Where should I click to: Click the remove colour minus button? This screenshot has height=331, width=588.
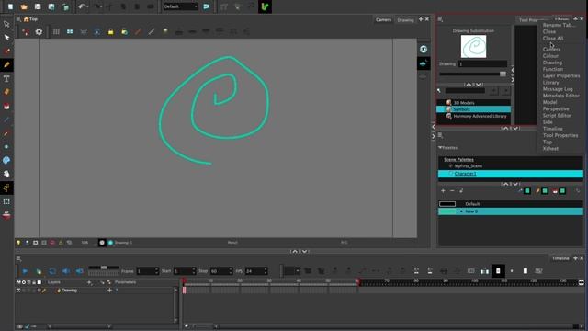coord(452,191)
